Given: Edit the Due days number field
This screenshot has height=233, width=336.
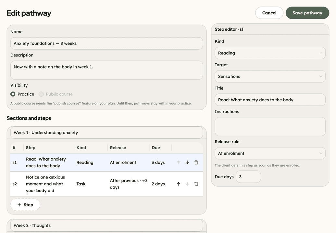Looking at the screenshot, I should 248,177.
